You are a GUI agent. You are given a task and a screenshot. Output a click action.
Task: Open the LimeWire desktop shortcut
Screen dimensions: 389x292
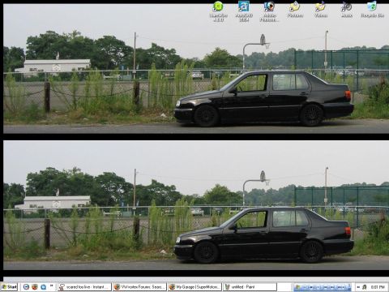click(x=218, y=11)
